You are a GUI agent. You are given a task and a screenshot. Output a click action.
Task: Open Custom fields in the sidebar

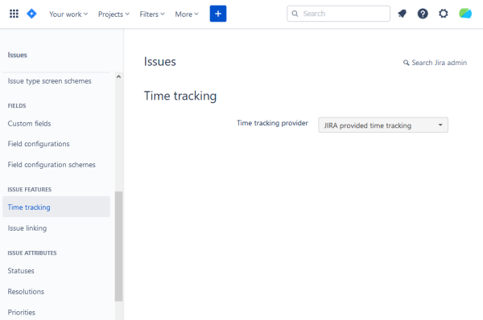pyautogui.click(x=29, y=124)
